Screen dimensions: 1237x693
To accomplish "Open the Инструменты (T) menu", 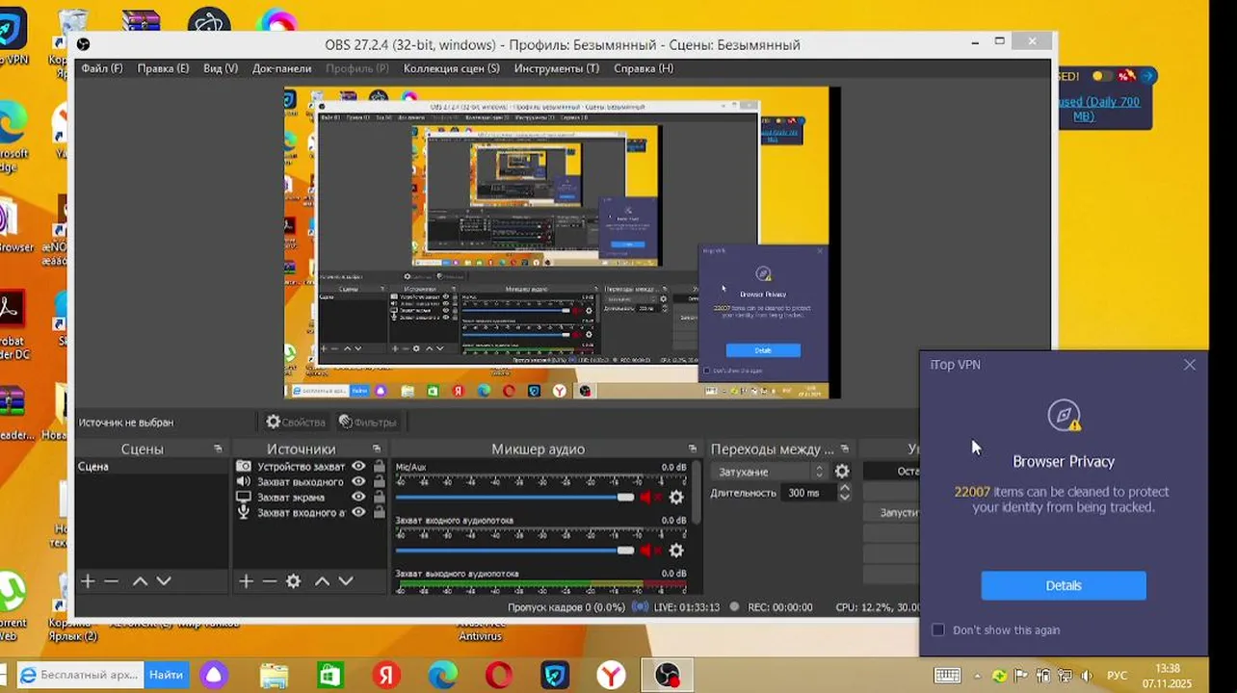I will tap(556, 68).
